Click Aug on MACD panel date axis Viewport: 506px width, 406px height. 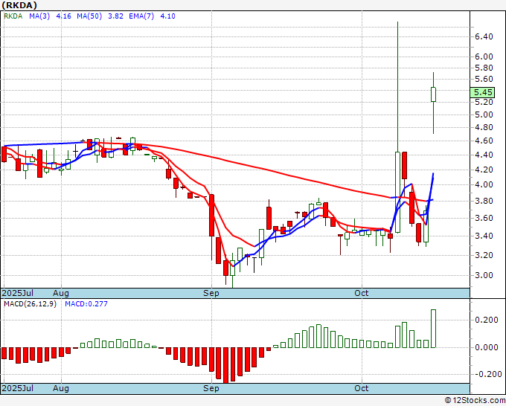click(x=61, y=388)
